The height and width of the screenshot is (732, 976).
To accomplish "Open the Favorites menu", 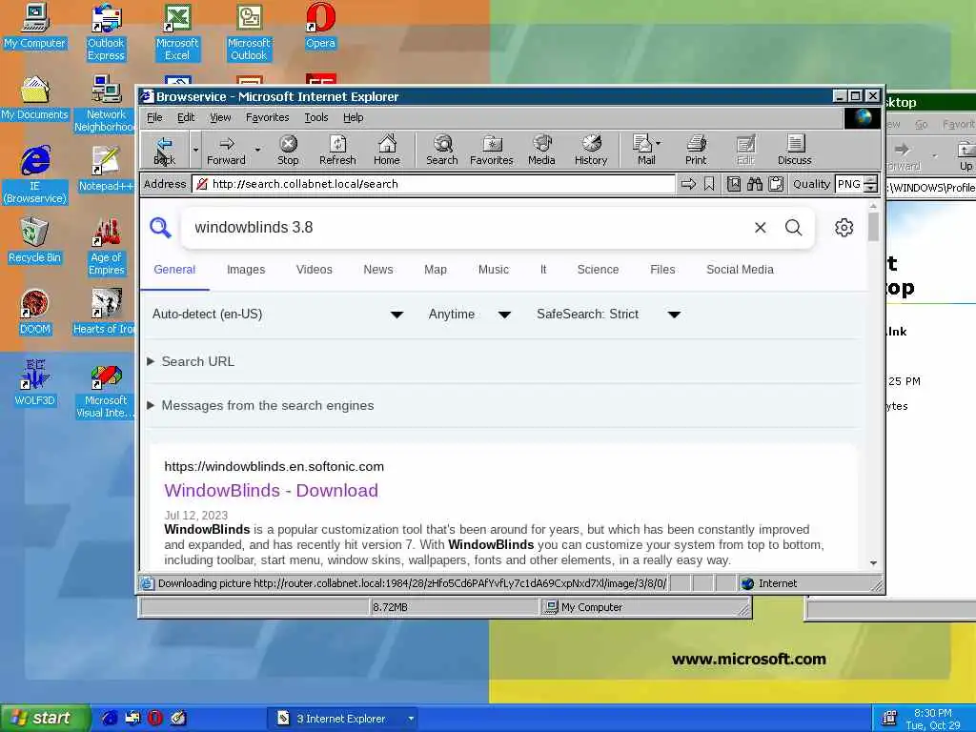I will click(268, 117).
